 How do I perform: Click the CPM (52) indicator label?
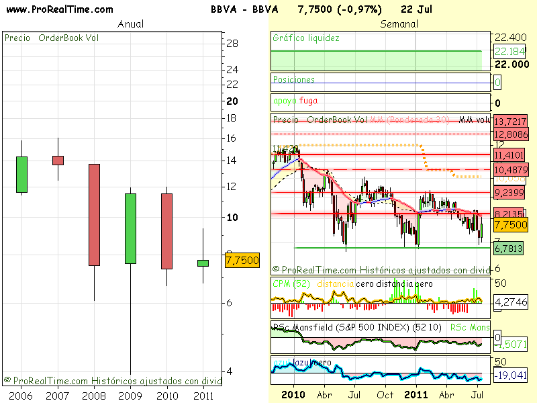click(291, 283)
